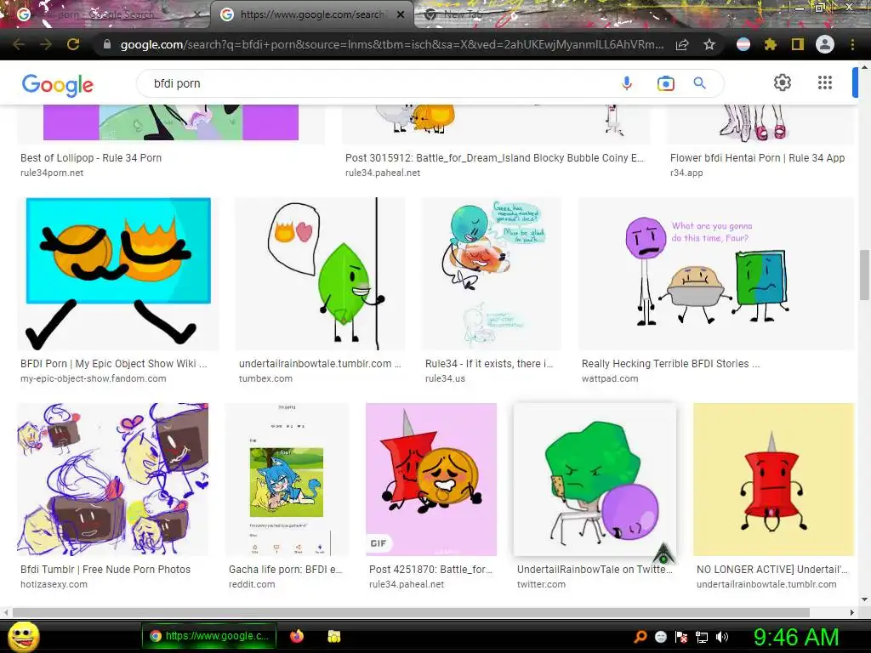Screen dimensions: 871x653
Task: Open the tumbex.com source link
Action: click(265, 378)
